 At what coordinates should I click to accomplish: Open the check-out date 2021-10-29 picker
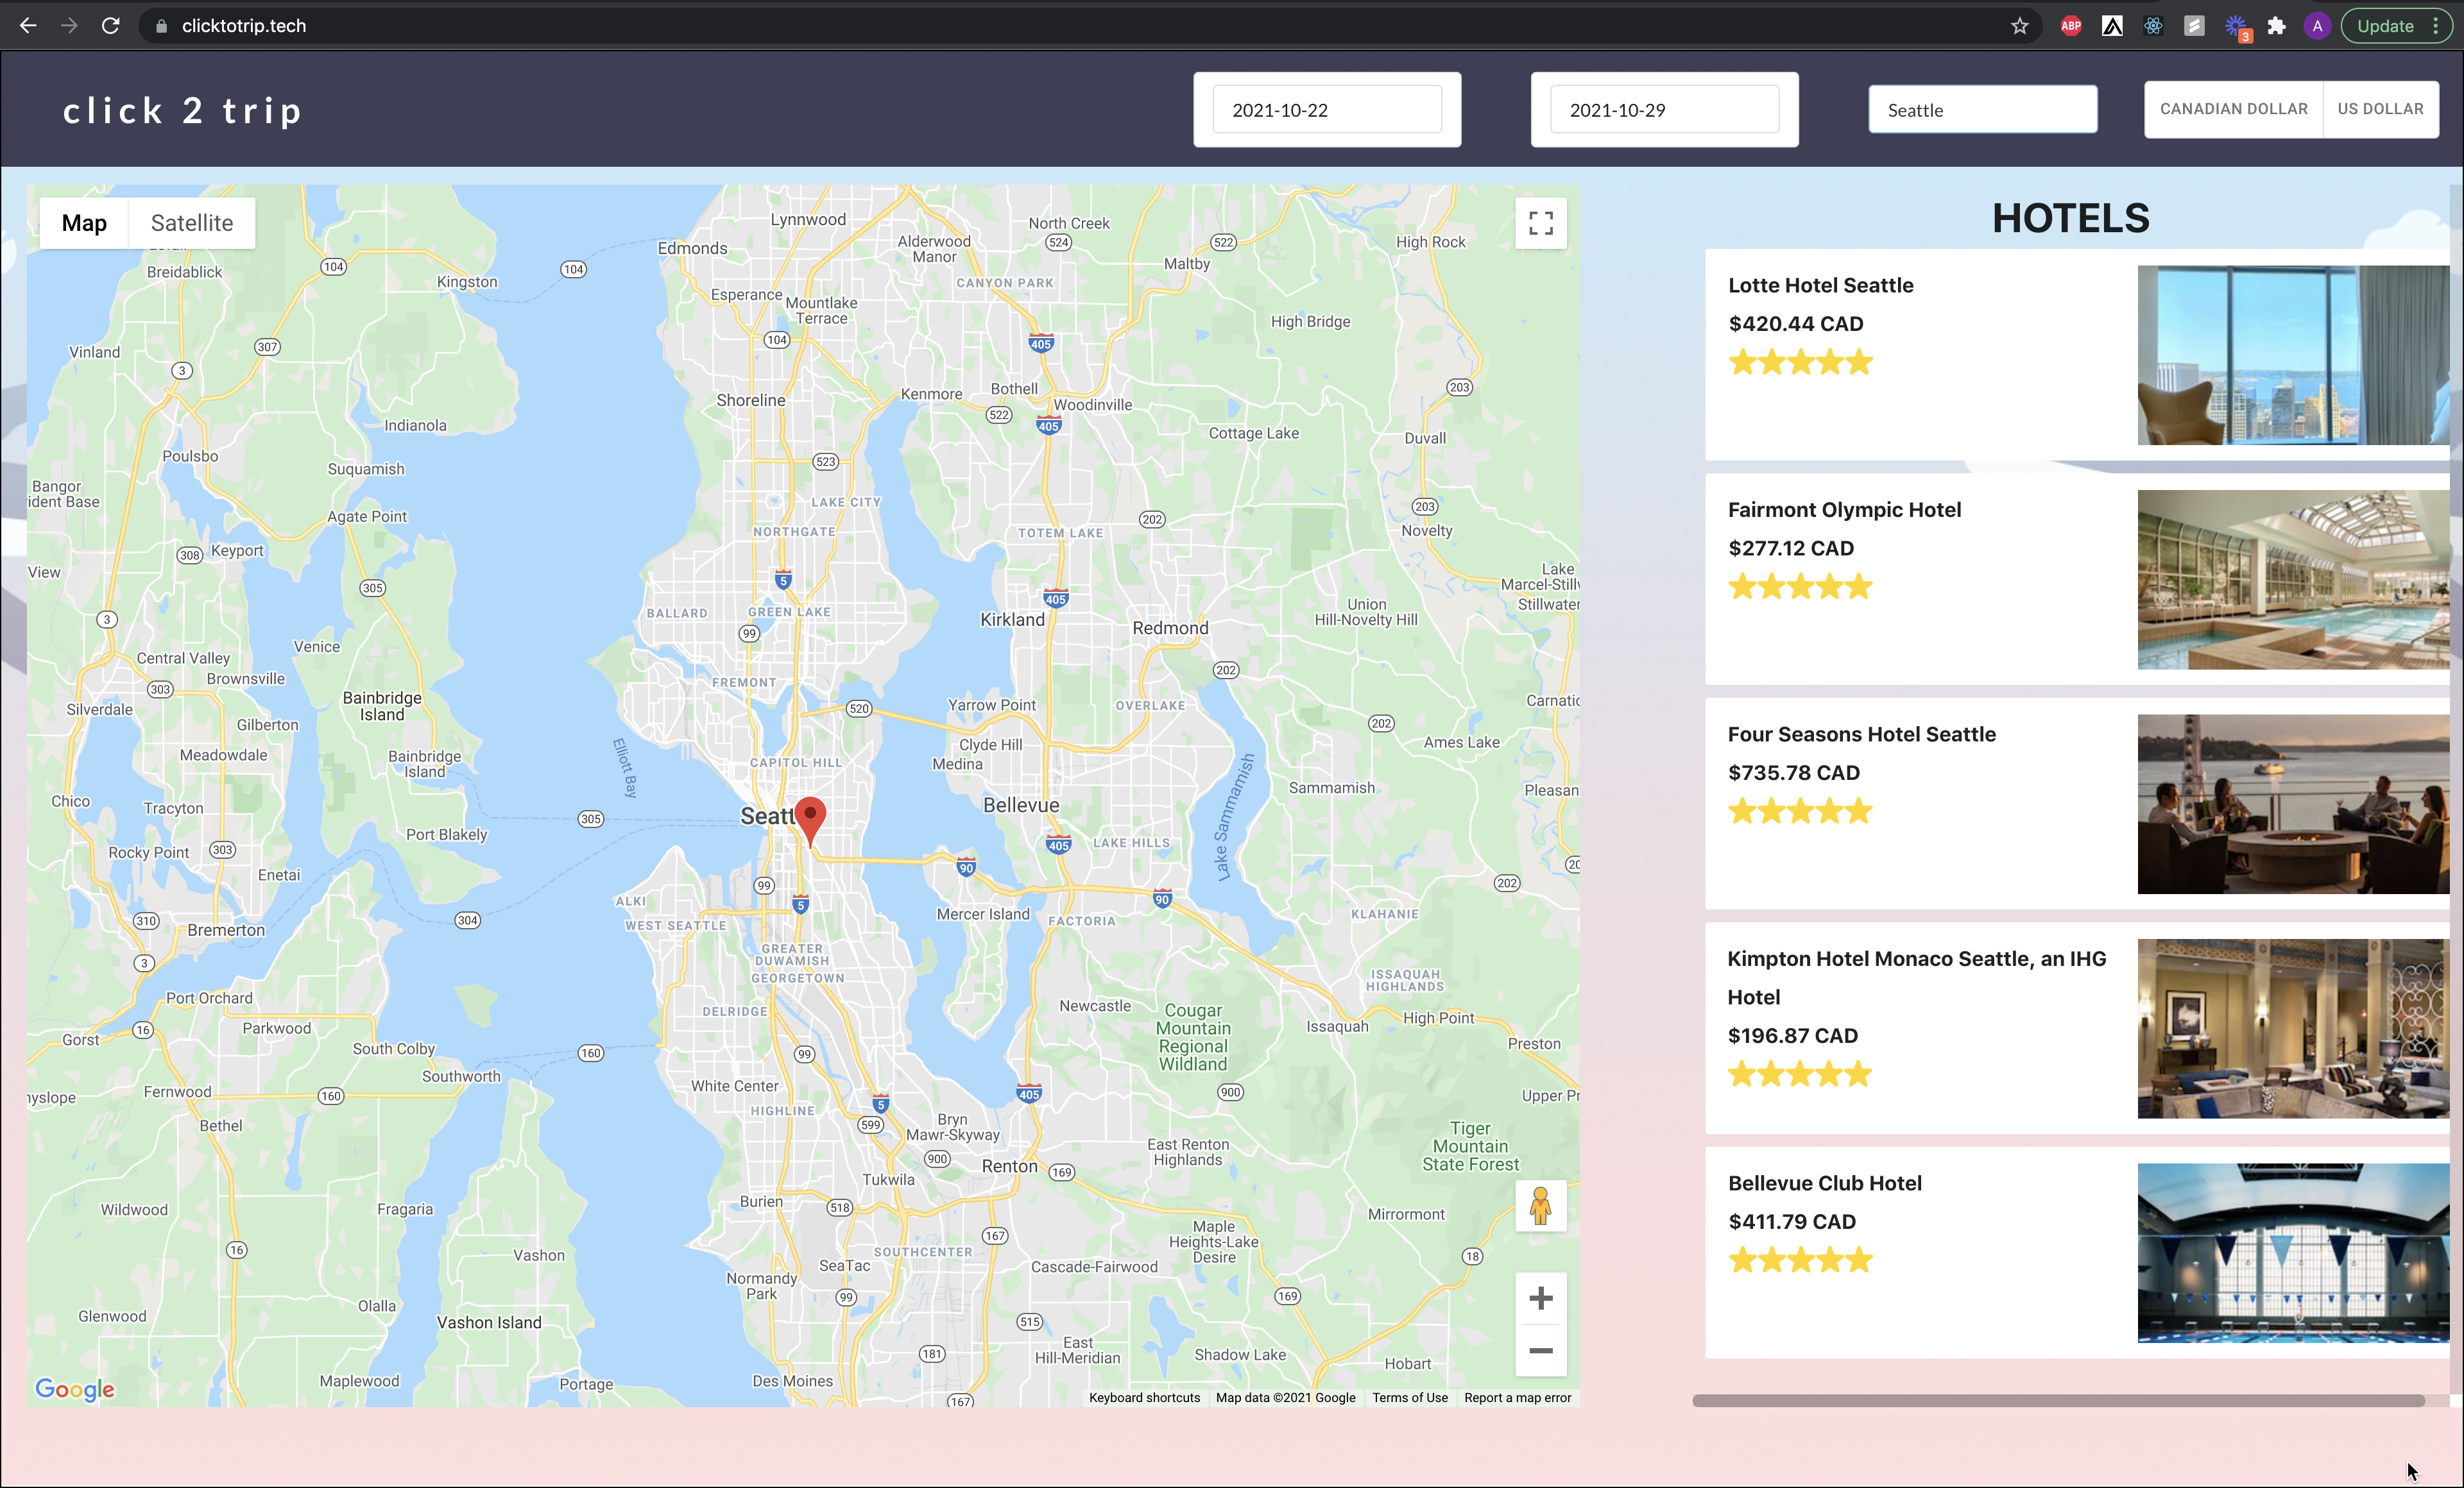tap(1664, 110)
